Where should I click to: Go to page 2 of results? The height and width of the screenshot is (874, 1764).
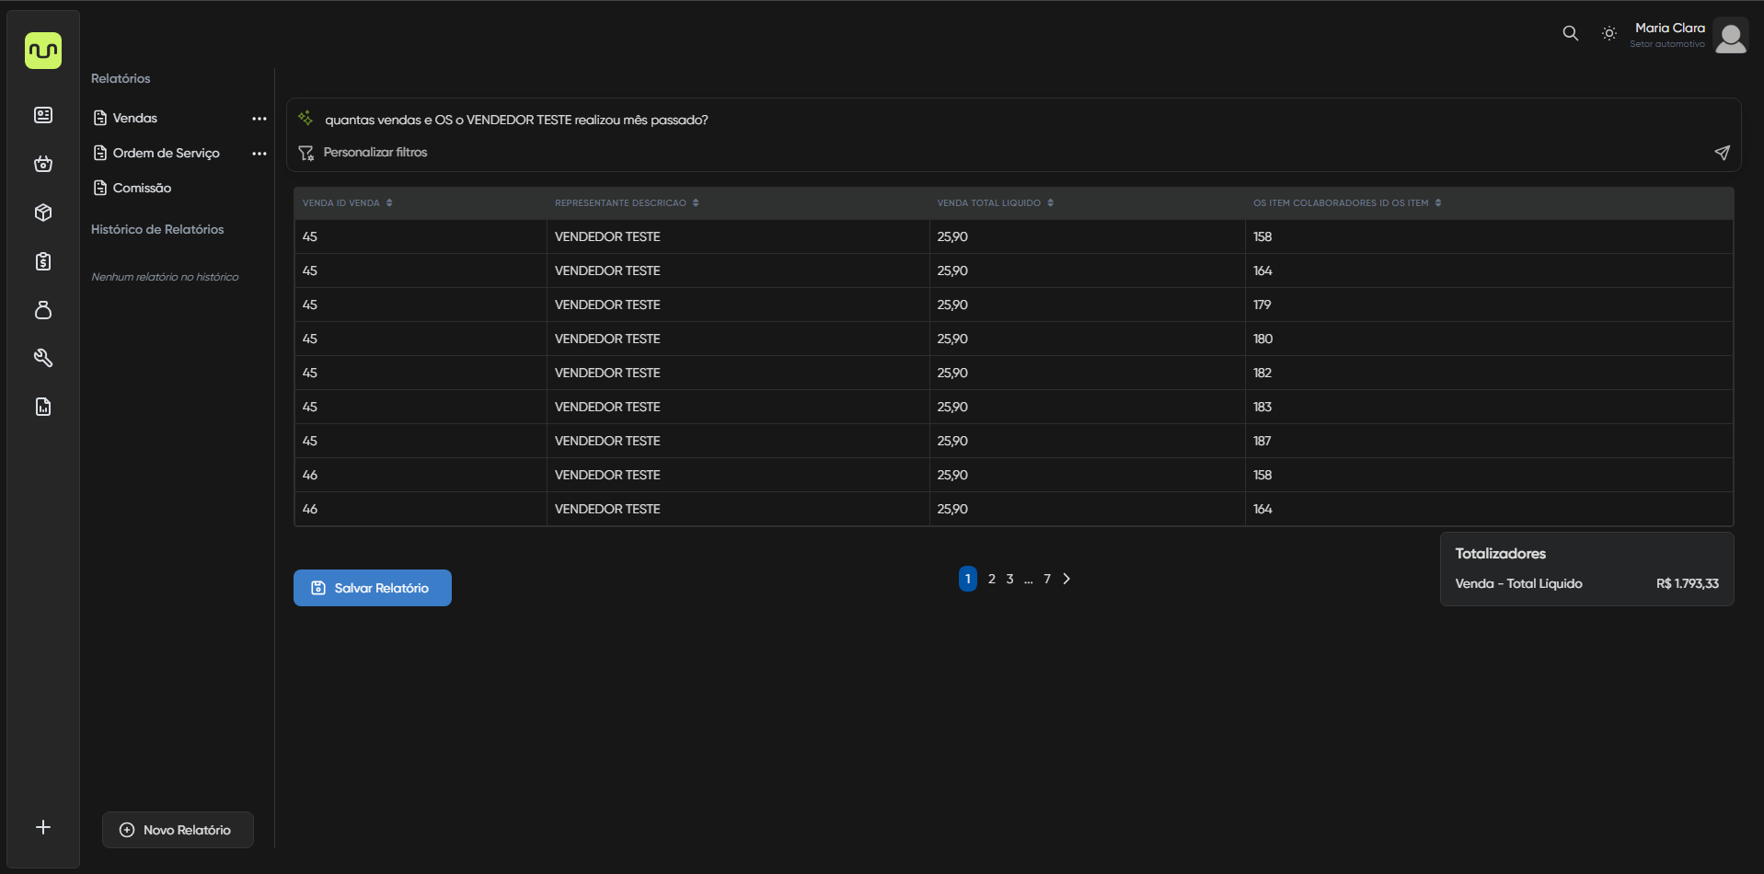coord(991,579)
